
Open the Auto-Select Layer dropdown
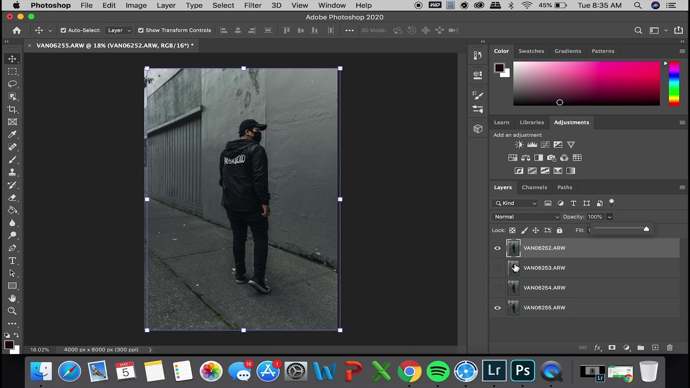119,30
